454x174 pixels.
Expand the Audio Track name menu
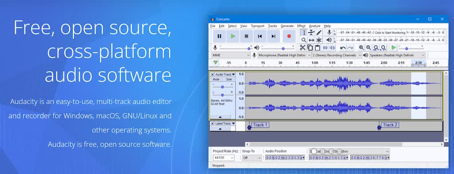click(x=225, y=75)
